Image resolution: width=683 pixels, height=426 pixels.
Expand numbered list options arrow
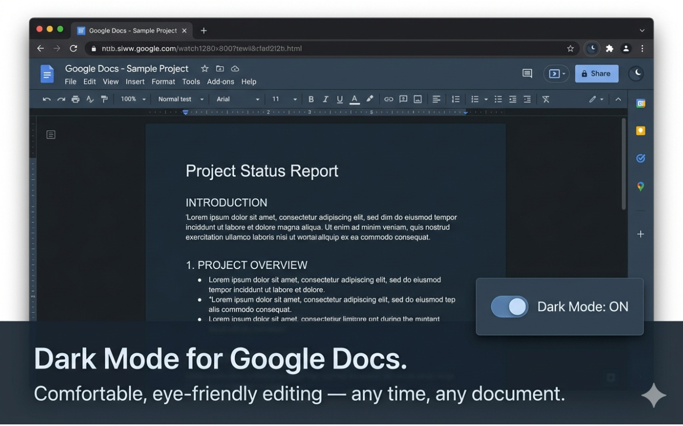tap(486, 100)
